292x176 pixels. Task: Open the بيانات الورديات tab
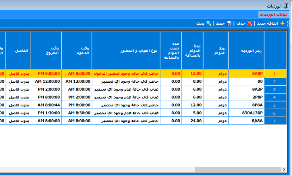tap(273, 15)
